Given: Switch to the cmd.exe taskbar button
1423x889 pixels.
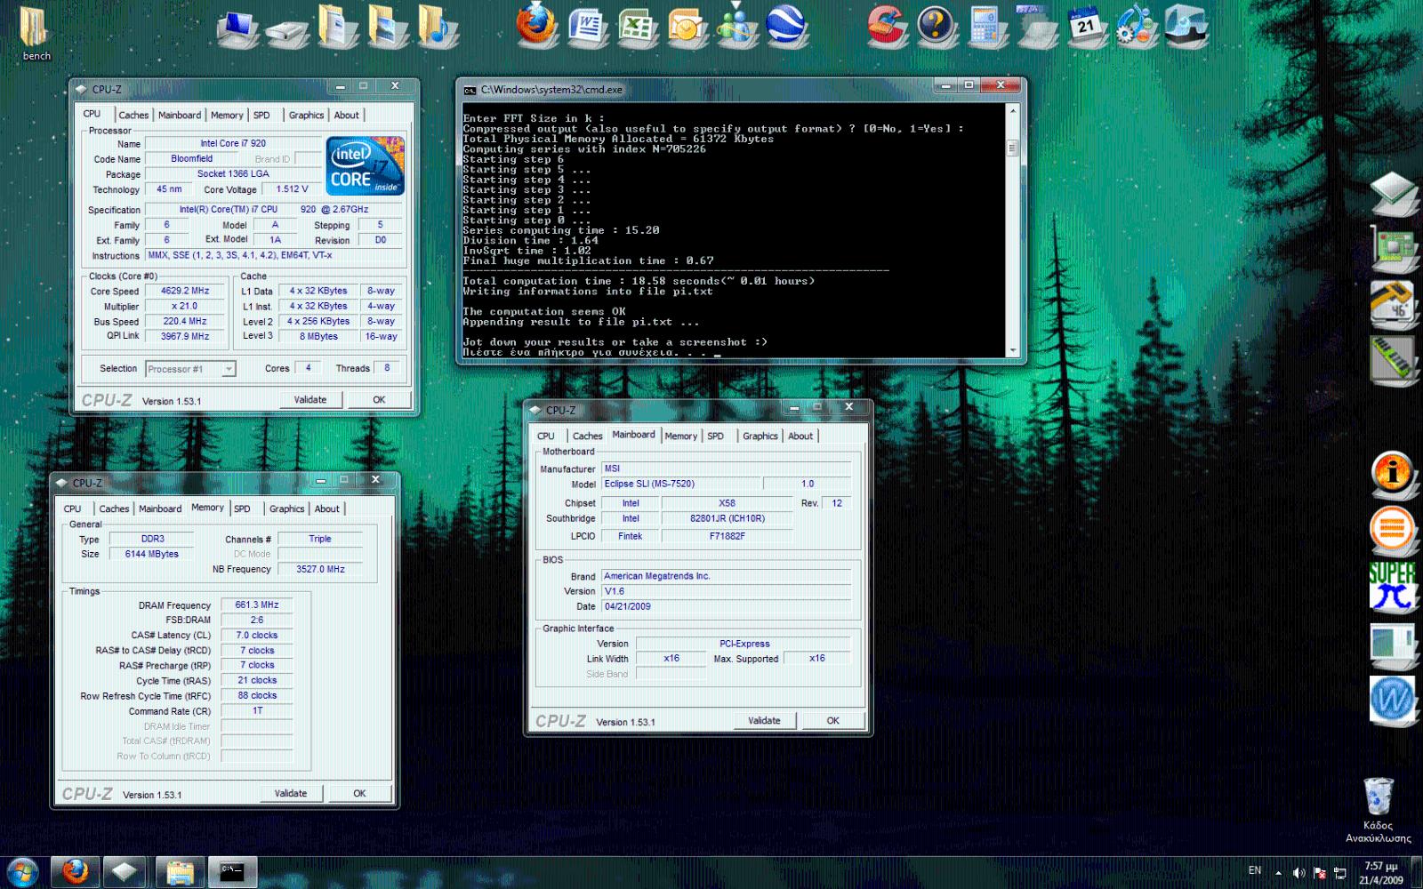Looking at the screenshot, I should (x=233, y=872).
